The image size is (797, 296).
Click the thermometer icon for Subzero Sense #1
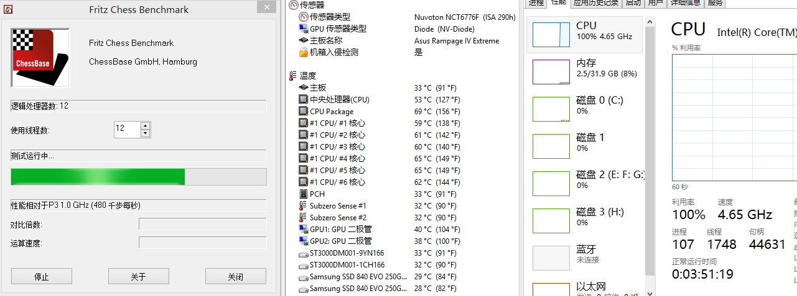click(x=304, y=205)
